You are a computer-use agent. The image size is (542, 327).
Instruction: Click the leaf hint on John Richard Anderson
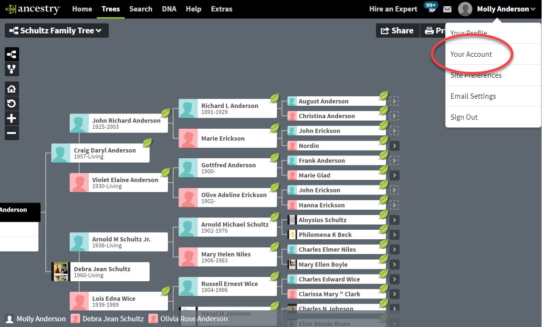pyautogui.click(x=166, y=113)
